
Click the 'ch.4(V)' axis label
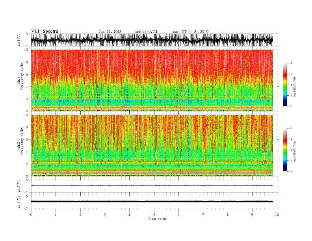point(19,202)
